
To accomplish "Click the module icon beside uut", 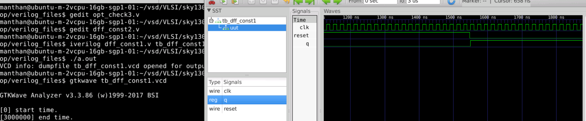I will 226,28.
